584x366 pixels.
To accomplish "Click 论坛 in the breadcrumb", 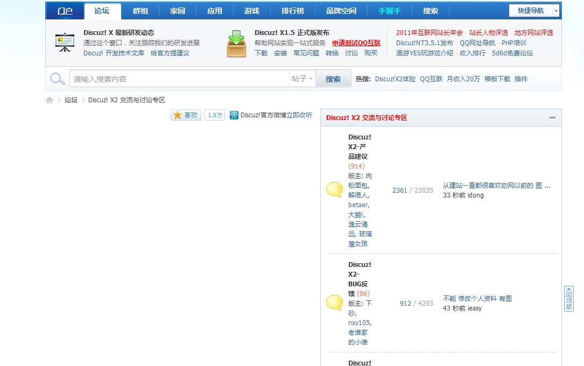I will pyautogui.click(x=71, y=100).
